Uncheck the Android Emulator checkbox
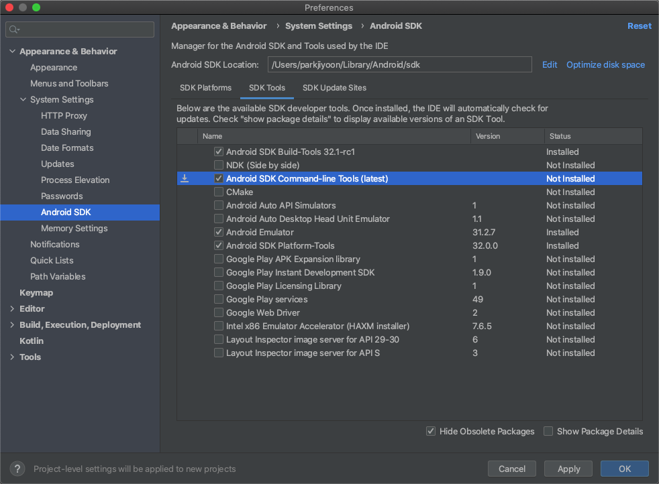The width and height of the screenshot is (659, 484). pyautogui.click(x=219, y=232)
